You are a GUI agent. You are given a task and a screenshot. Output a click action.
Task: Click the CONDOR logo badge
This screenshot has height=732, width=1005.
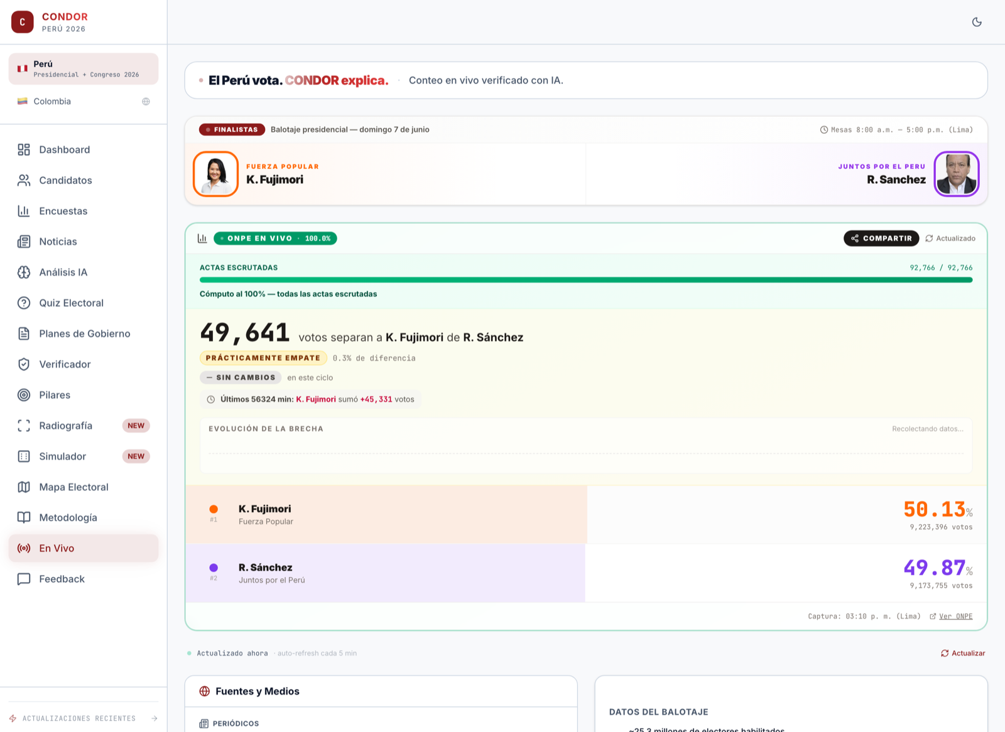tap(23, 22)
